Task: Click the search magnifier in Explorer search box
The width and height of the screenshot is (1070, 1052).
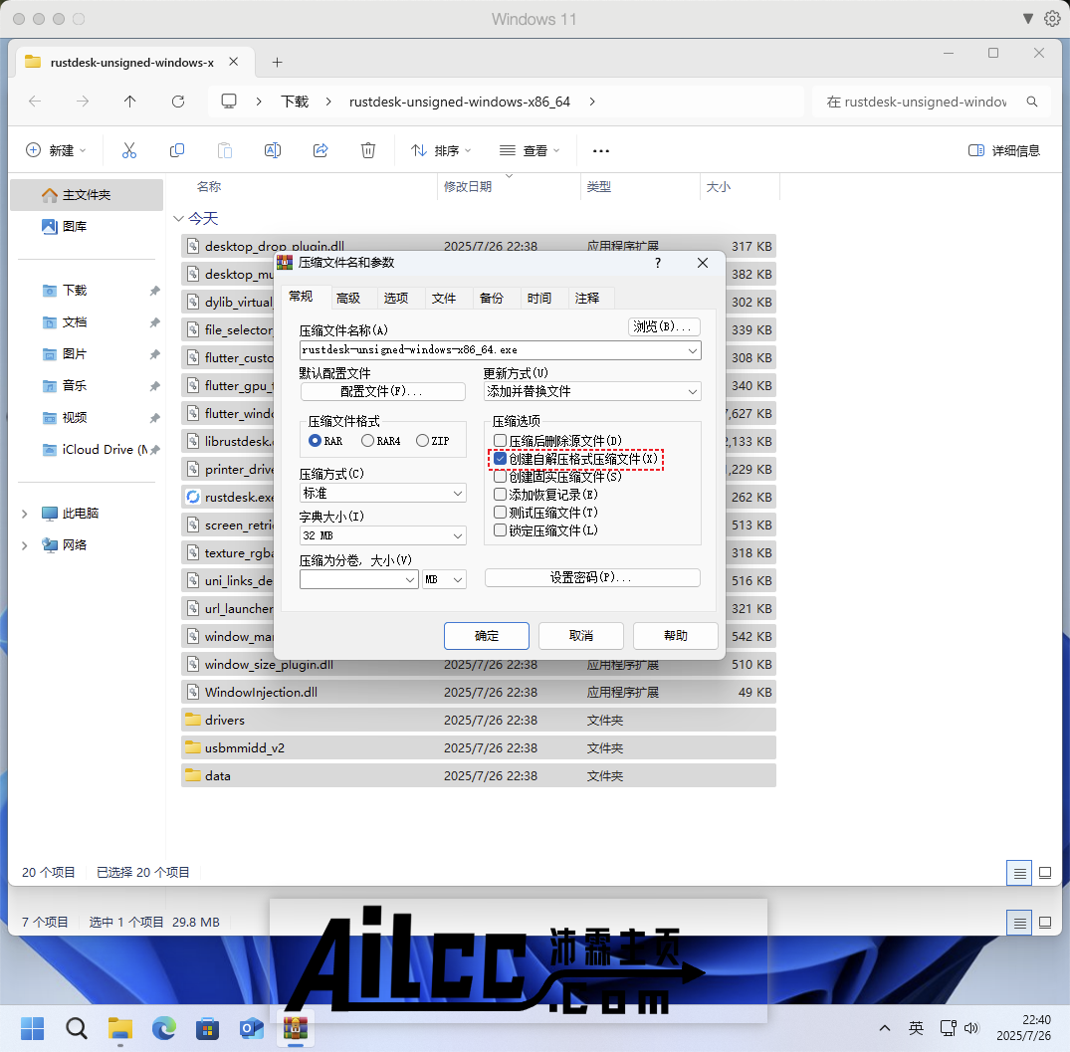Action: coord(1032,102)
